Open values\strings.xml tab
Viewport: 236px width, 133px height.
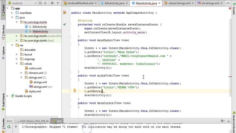click(x=179, y=3)
